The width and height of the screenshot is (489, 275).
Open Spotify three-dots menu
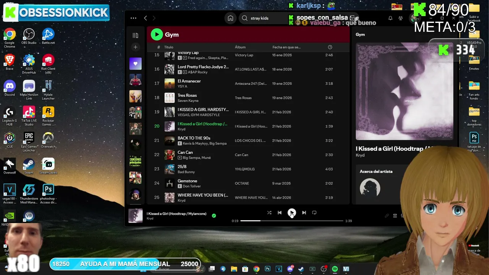point(133,18)
